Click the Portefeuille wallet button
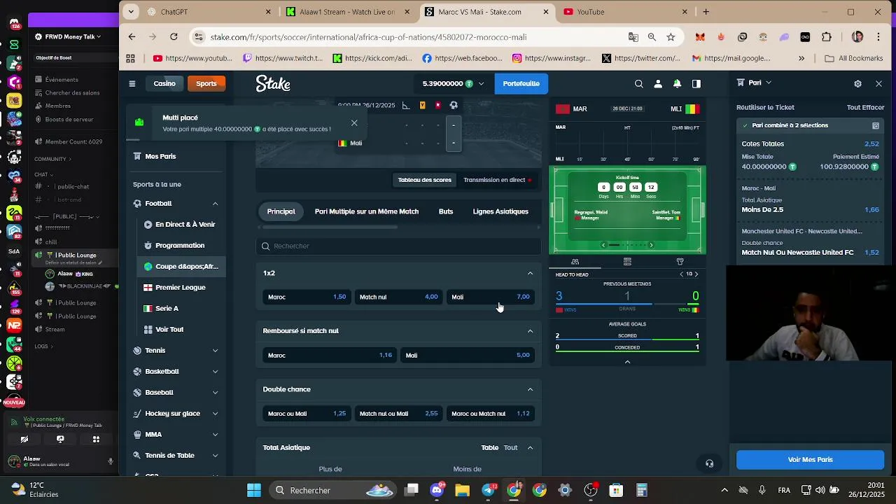896x504 pixels. 521,83
